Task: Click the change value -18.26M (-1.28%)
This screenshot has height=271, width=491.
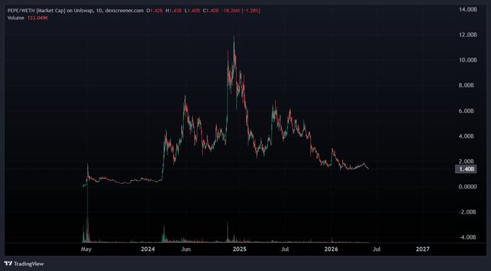Action: pos(241,11)
